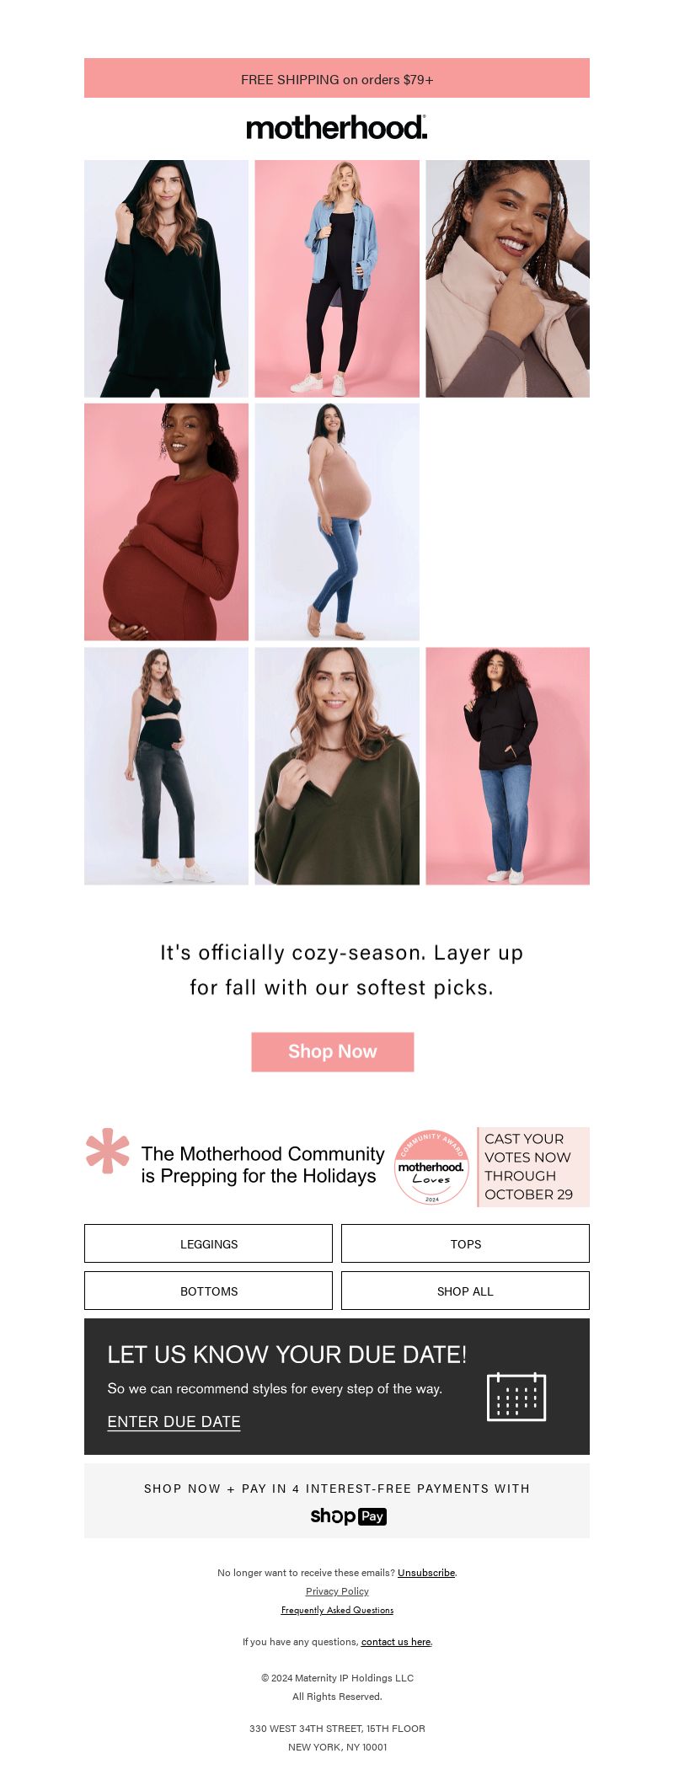Image resolution: width=674 pixels, height=1780 pixels.
Task: Click the Enter Due Date link
Action: coord(174,1422)
